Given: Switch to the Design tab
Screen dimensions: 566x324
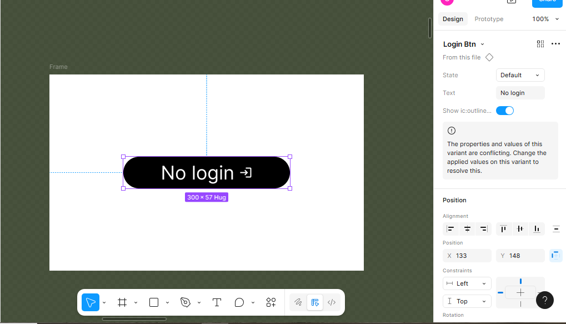Looking at the screenshot, I should point(453,19).
